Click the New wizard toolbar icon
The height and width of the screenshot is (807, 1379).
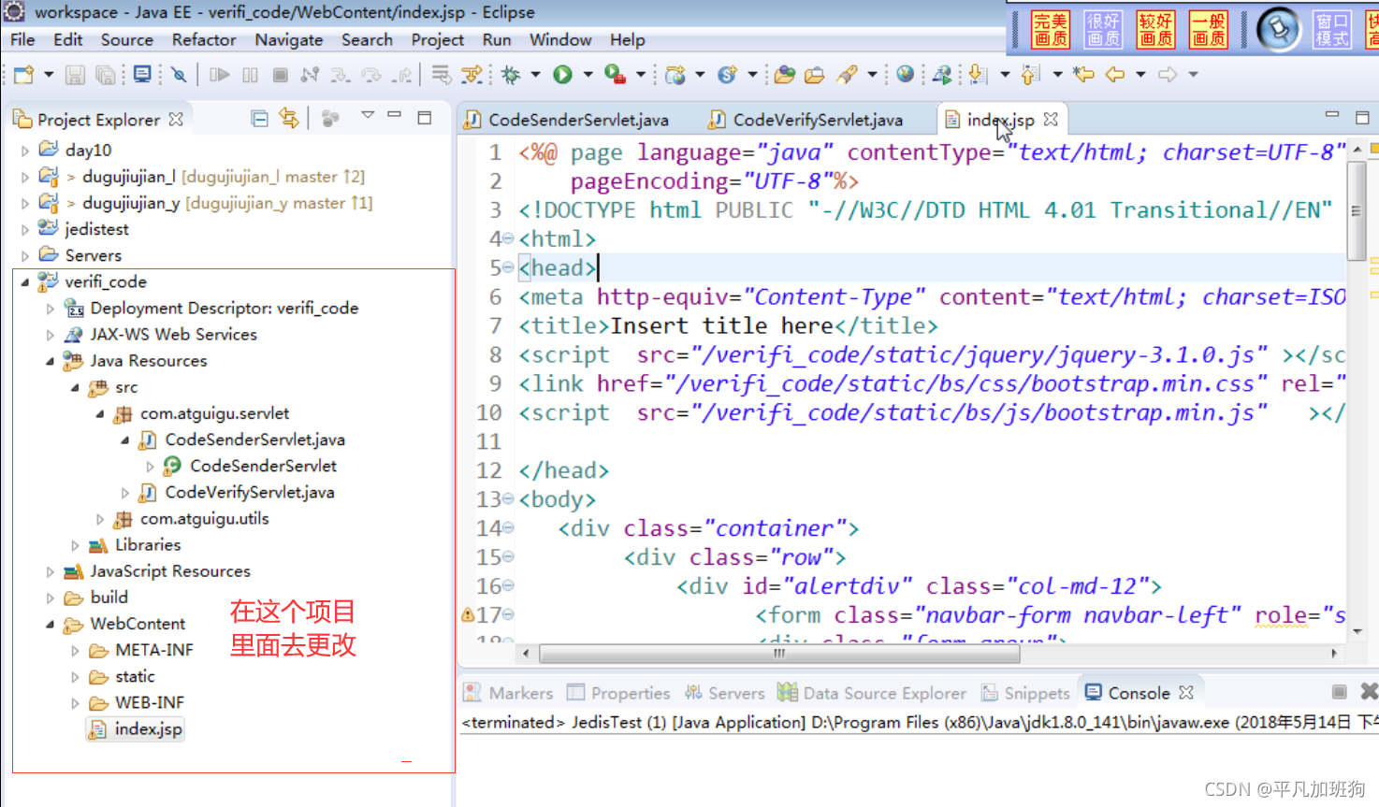click(x=23, y=75)
